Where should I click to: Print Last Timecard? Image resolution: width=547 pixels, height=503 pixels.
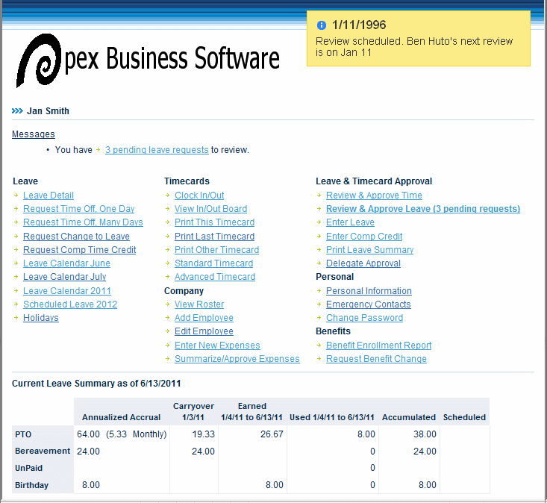pyautogui.click(x=214, y=237)
